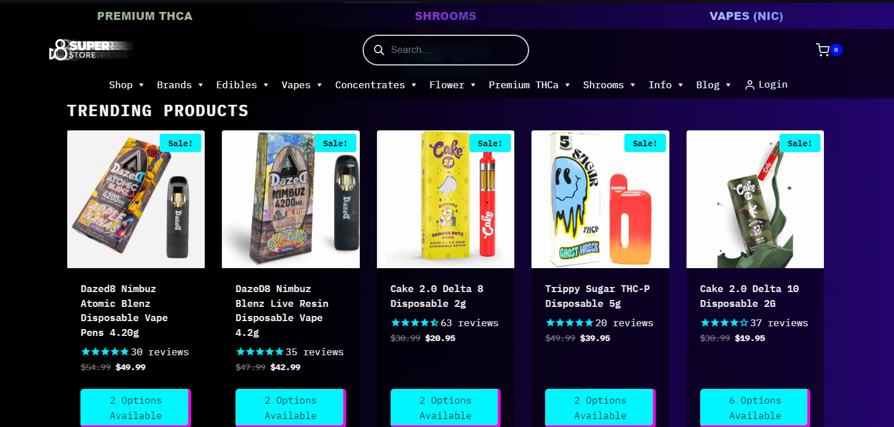
Task: Select the PREMIUM THCA top tab
Action: point(145,16)
